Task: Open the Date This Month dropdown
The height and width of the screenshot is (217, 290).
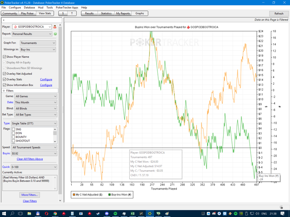Action: pos(36,102)
